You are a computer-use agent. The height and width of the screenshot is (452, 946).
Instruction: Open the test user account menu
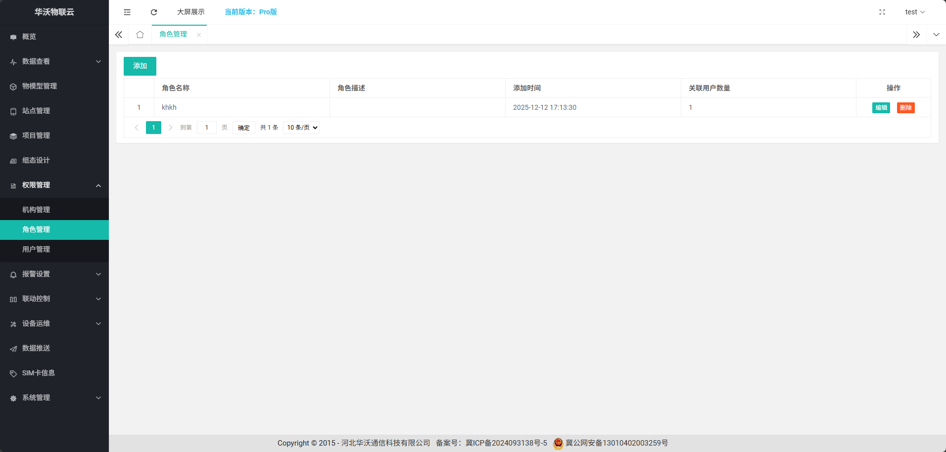coord(914,12)
